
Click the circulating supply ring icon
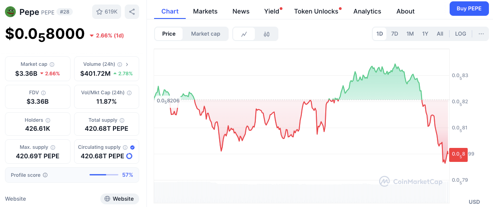point(129,156)
